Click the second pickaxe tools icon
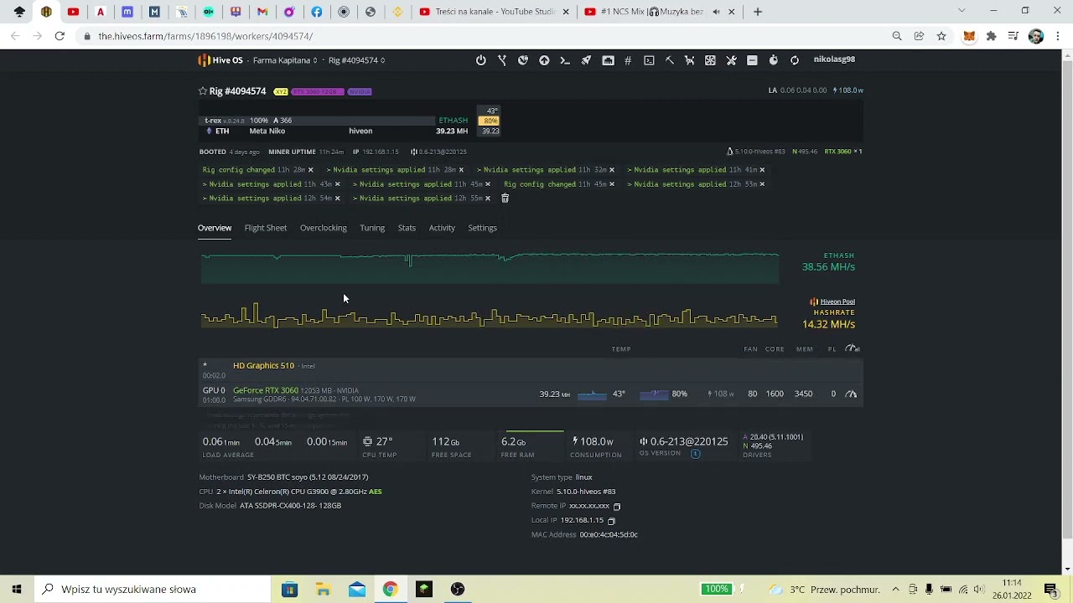The width and height of the screenshot is (1073, 603). 689,60
